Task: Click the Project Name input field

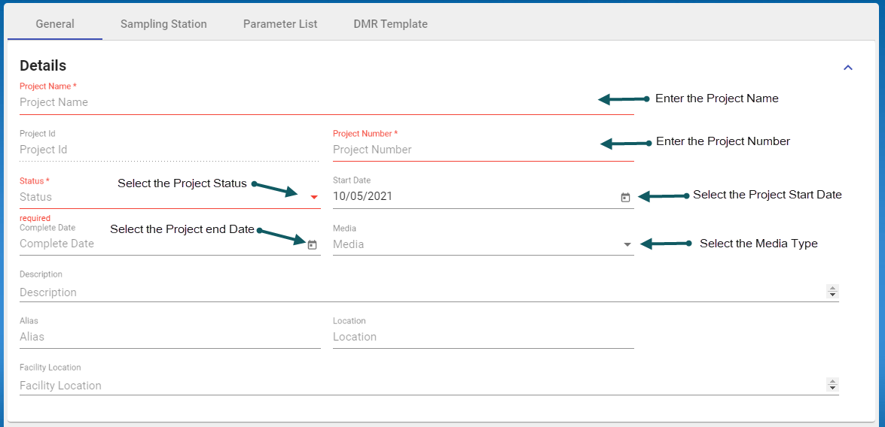Action: (x=301, y=102)
